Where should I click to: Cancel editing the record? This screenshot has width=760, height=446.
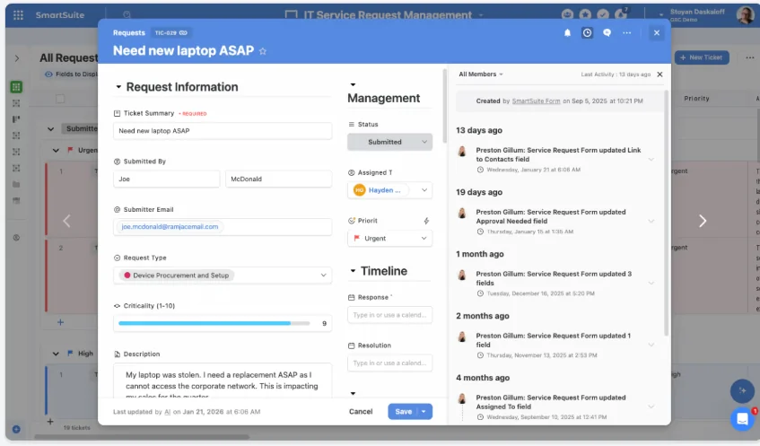pyautogui.click(x=361, y=412)
